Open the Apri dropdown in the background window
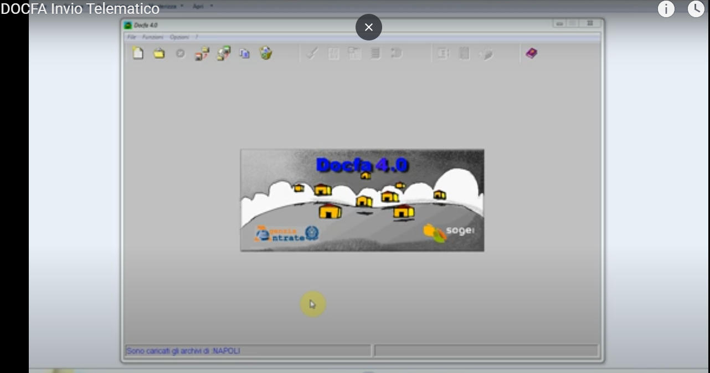 [x=203, y=6]
